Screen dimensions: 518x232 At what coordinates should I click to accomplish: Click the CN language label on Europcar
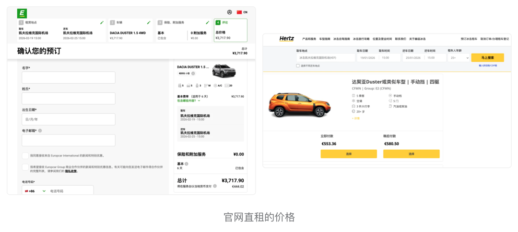[x=245, y=12]
